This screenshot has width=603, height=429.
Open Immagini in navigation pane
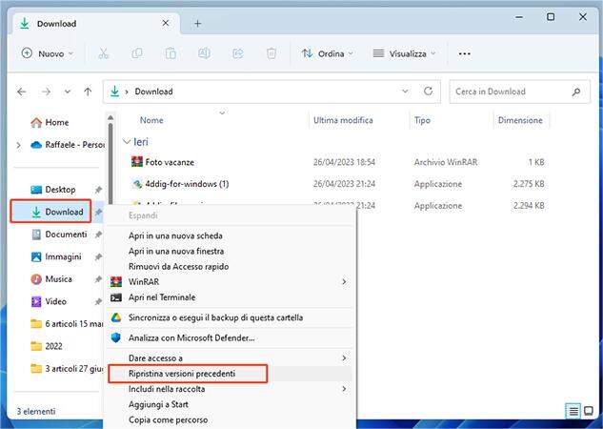point(56,256)
